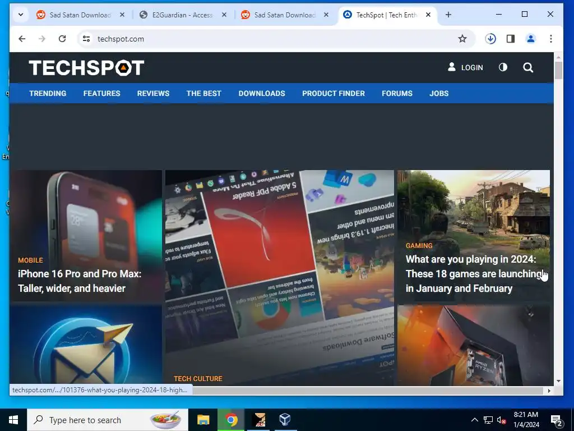This screenshot has height=431, width=574.
Task: Open File Explorer from taskbar
Action: [203, 420]
